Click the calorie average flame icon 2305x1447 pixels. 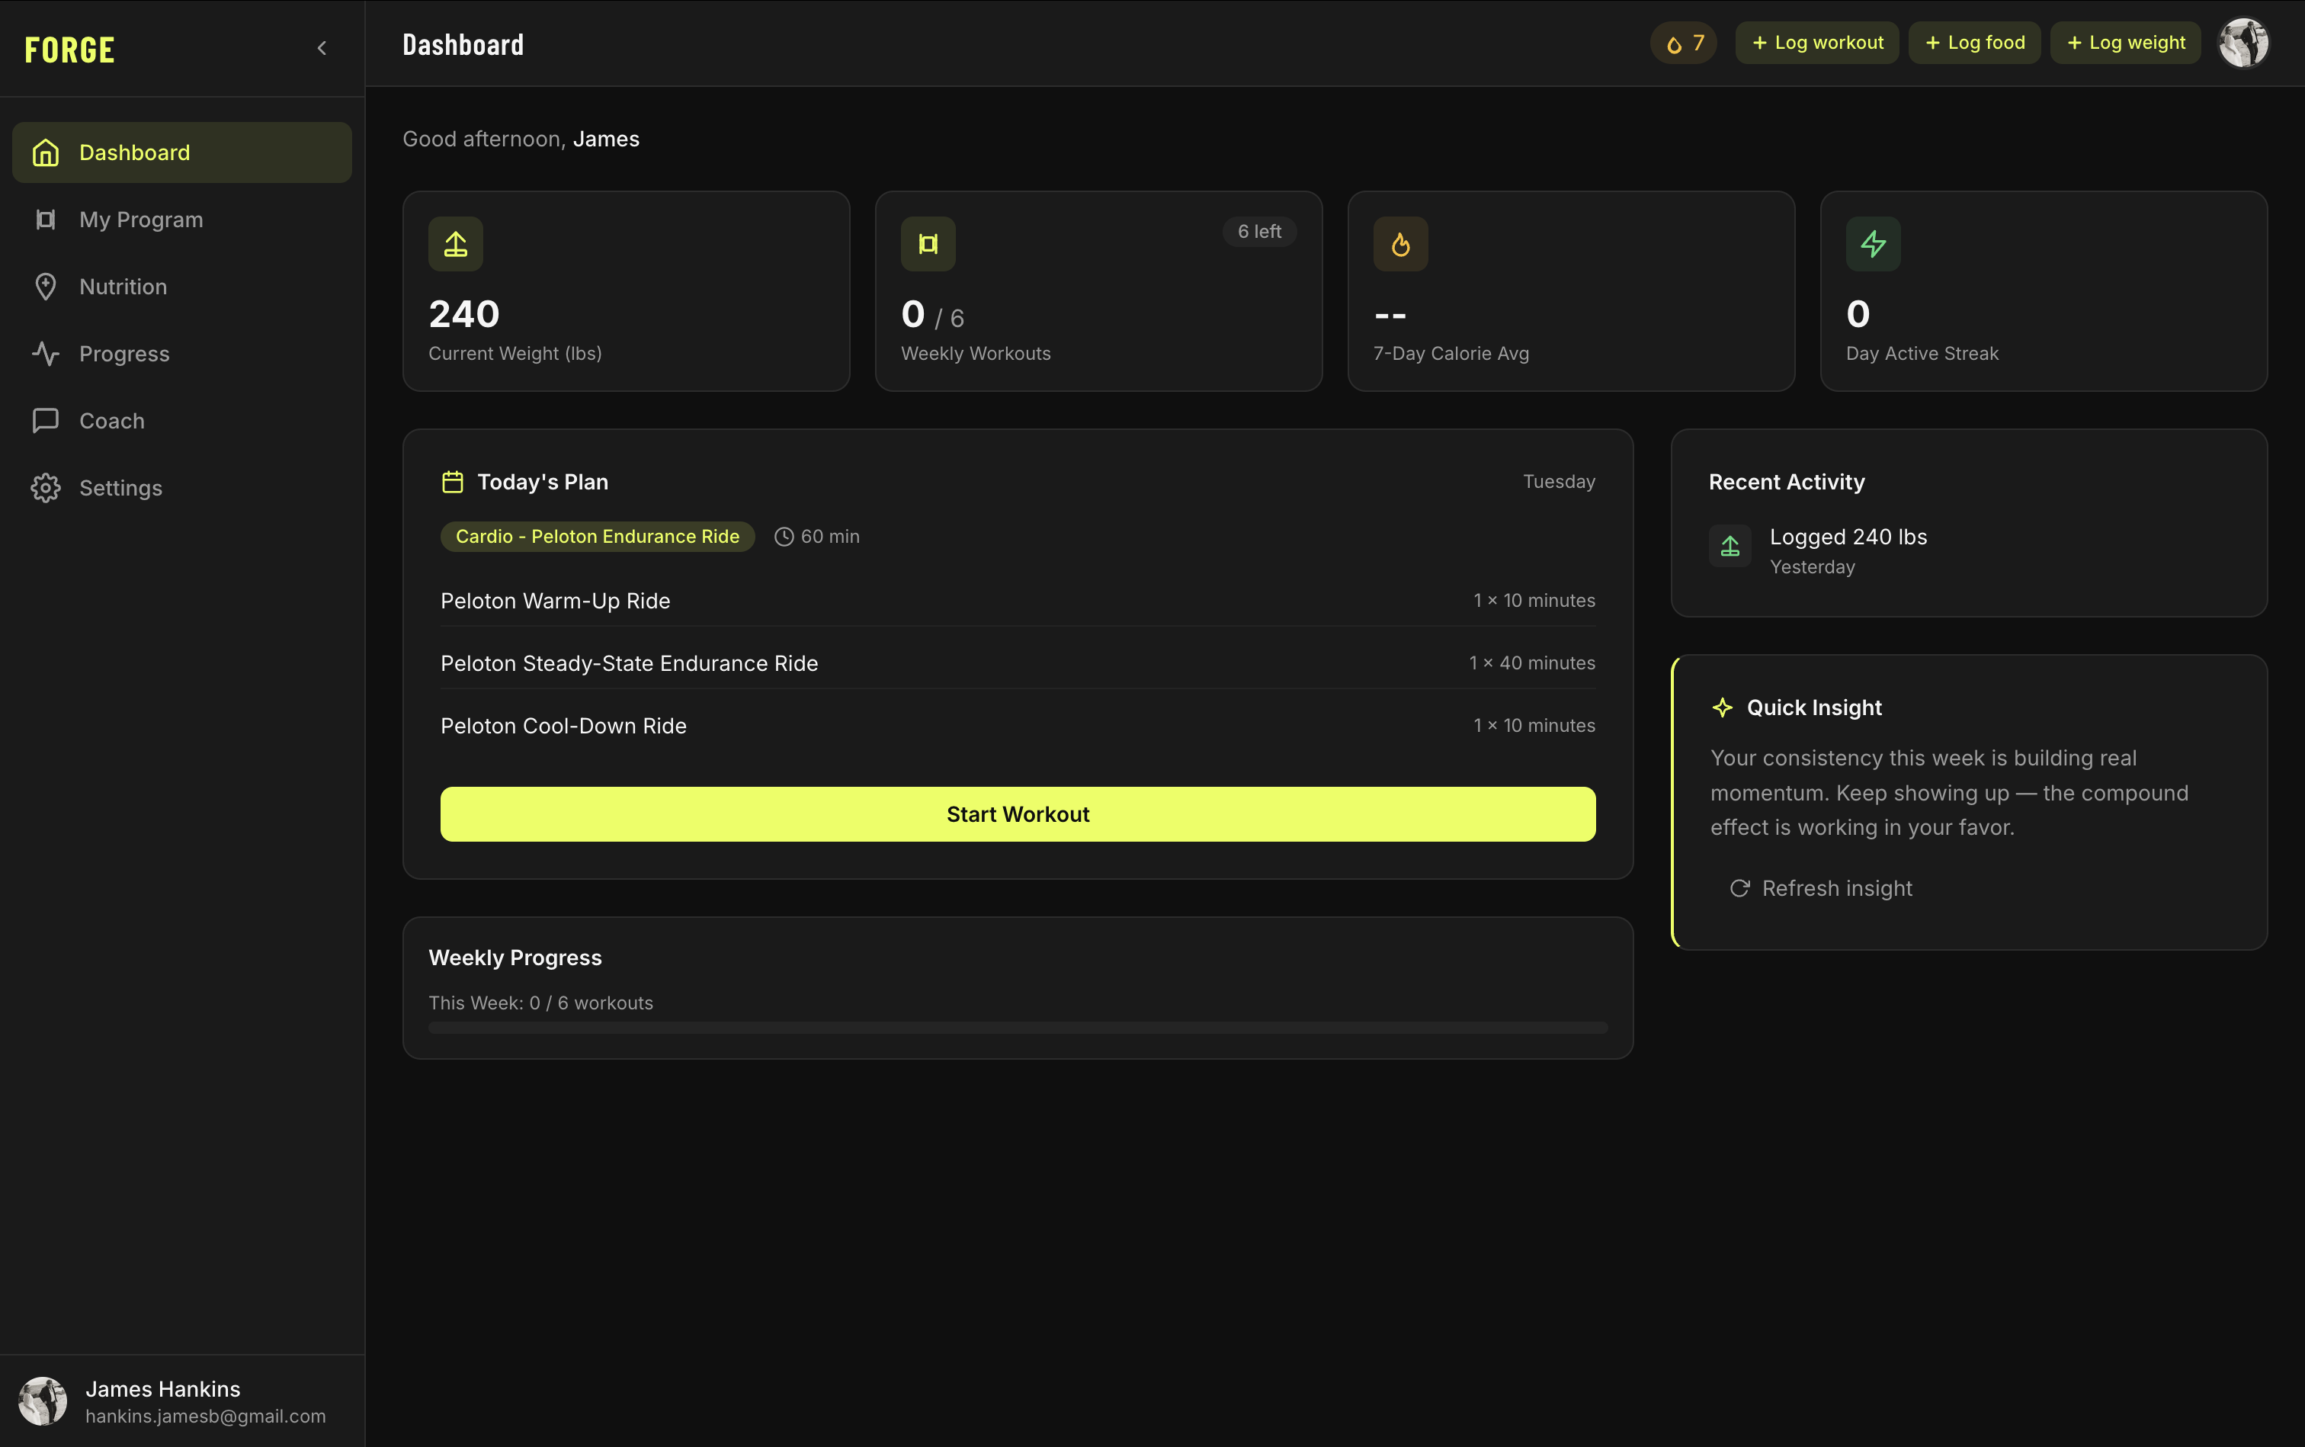click(1399, 244)
